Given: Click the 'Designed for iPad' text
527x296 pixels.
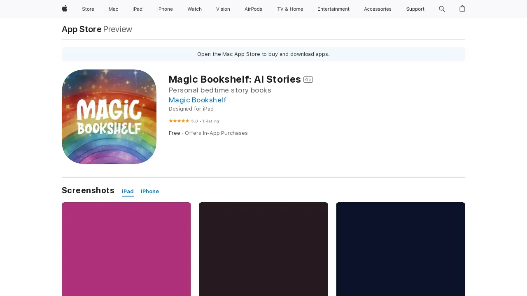Looking at the screenshot, I should click(191, 109).
